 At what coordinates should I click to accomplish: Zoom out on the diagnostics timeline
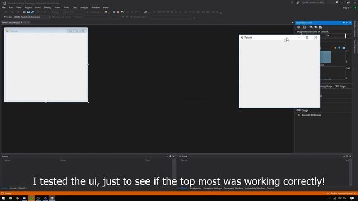coord(315,27)
